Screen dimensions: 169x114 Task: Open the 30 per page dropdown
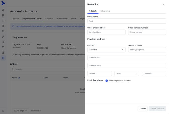point(20,111)
